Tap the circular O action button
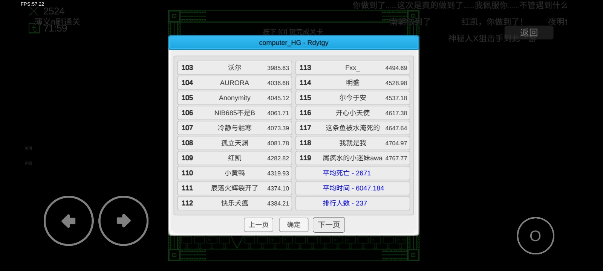The height and width of the screenshot is (271, 603). pyautogui.click(x=536, y=236)
